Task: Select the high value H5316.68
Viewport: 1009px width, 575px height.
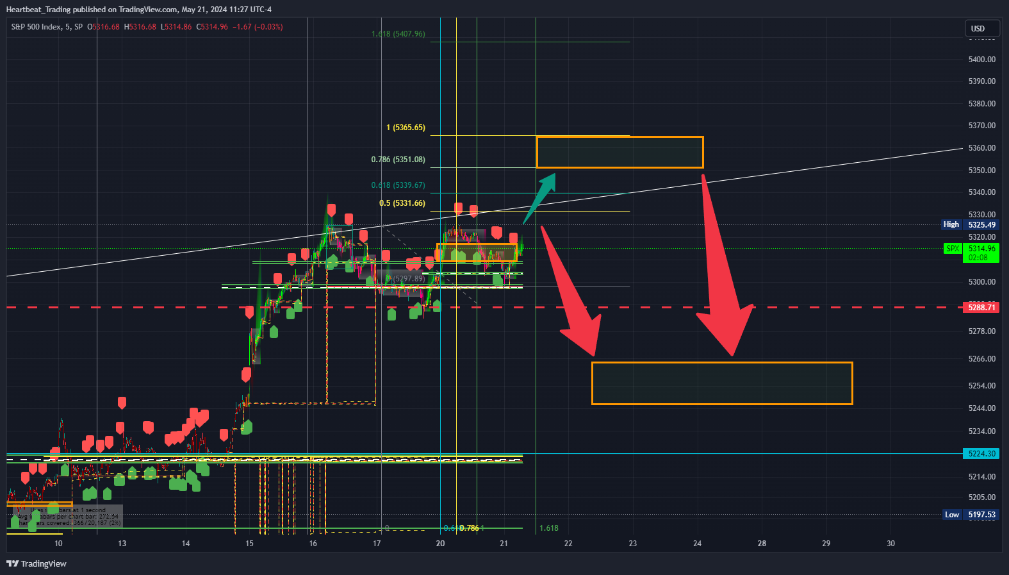Action: tap(140, 27)
